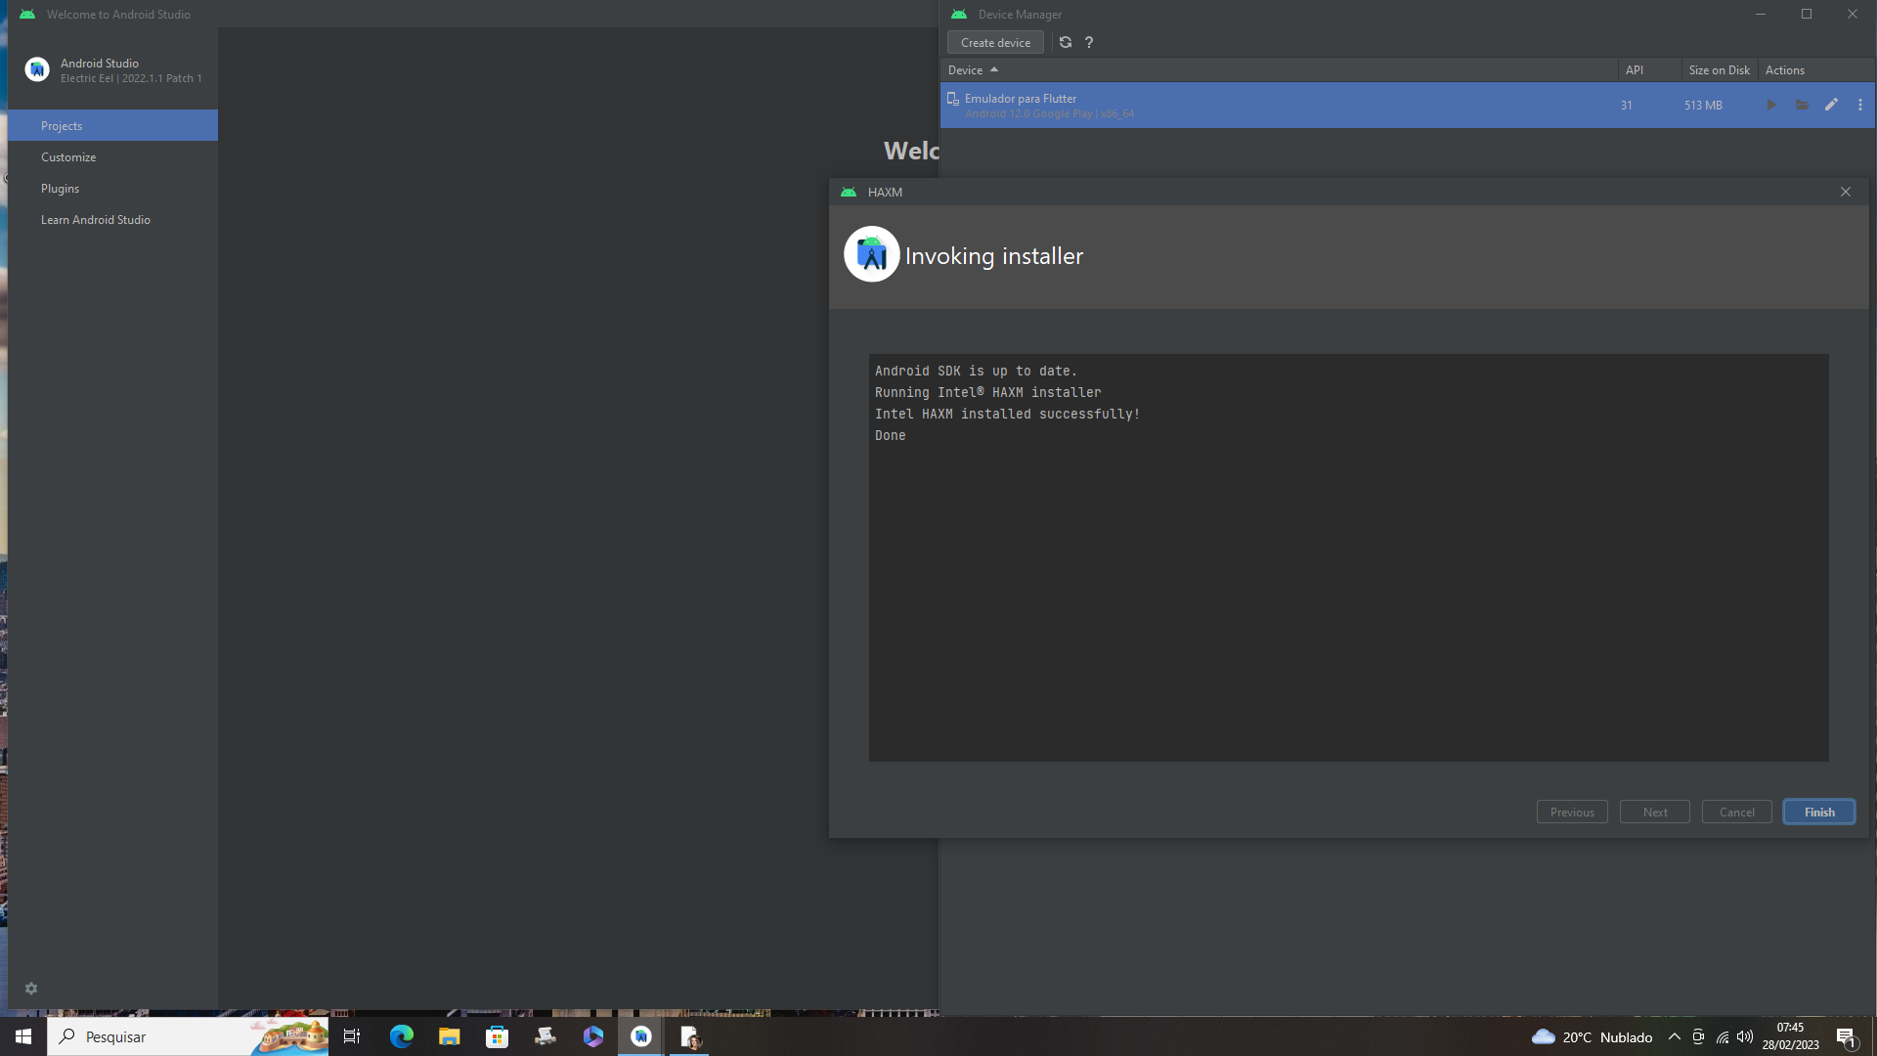Select the Emulador para Flutter row
This screenshot has height=1056, width=1877.
pyautogui.click(x=1407, y=105)
